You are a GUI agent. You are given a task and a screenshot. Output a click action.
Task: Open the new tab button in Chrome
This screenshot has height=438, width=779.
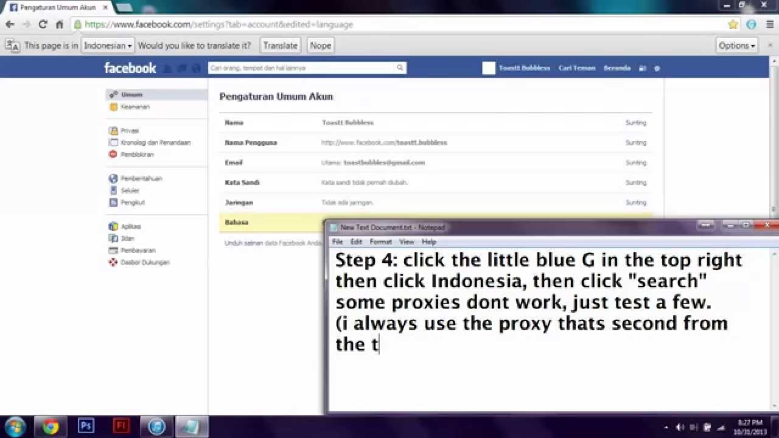(124, 7)
